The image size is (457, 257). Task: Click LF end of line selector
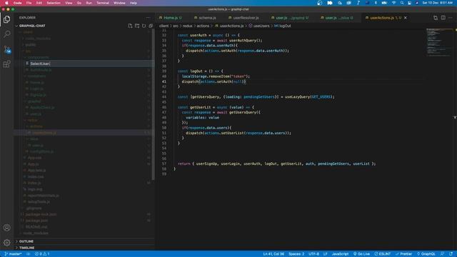[x=326, y=254]
